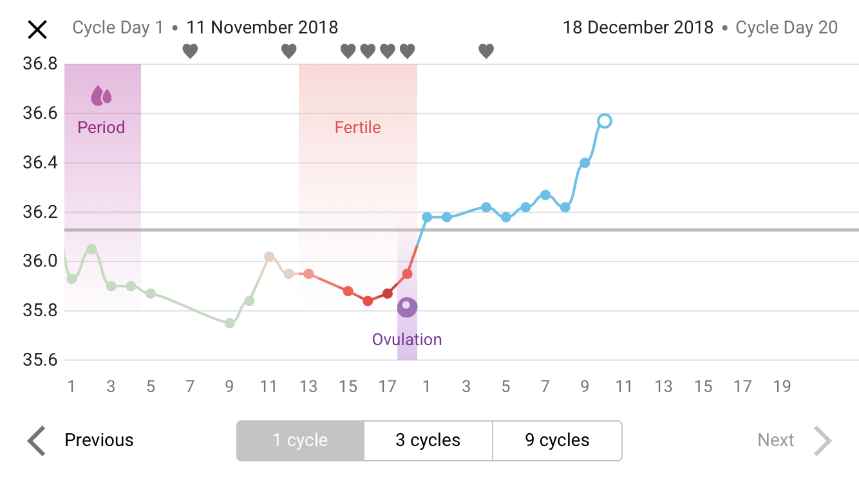
Task: Go to Previous cycle
Action: click(99, 441)
